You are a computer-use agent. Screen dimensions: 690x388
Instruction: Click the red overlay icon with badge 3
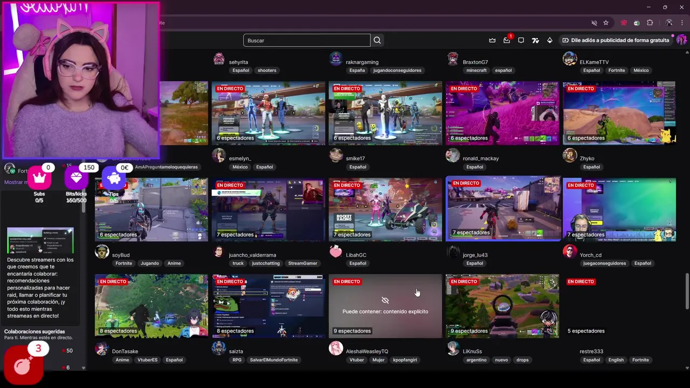[x=23, y=365]
